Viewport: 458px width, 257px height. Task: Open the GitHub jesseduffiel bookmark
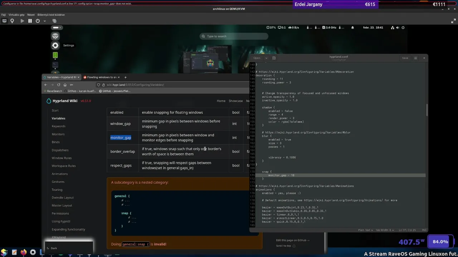(x=114, y=91)
